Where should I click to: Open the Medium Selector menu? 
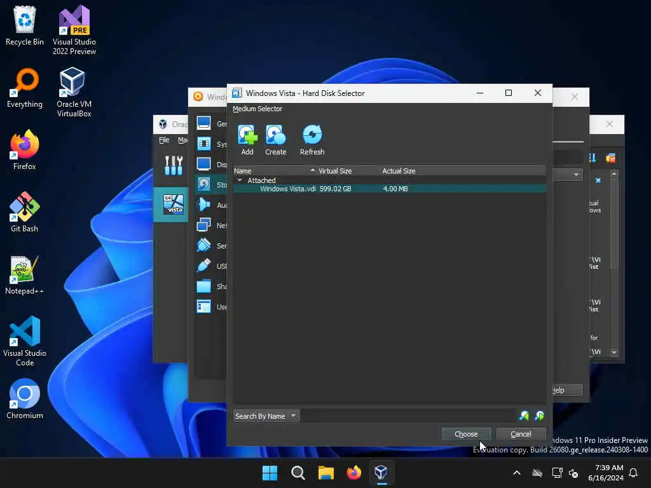click(x=257, y=109)
